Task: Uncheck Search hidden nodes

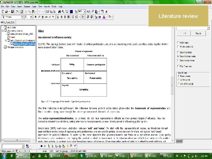Action: pos(178,56)
